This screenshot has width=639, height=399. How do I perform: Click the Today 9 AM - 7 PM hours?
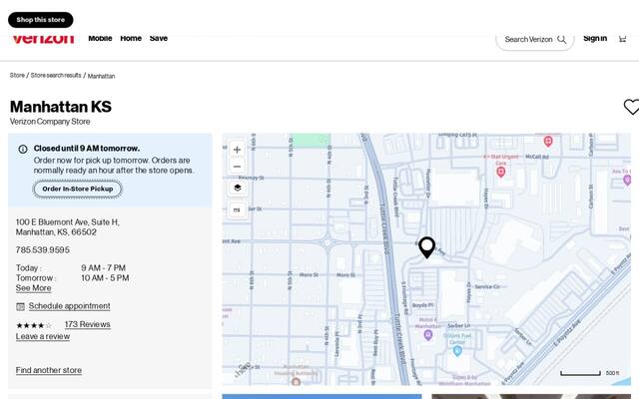click(x=71, y=268)
